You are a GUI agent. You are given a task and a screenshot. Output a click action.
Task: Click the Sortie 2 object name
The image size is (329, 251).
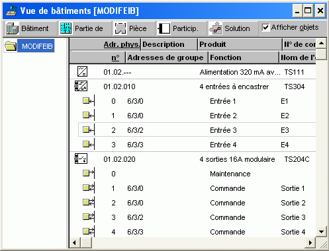tap(293, 203)
